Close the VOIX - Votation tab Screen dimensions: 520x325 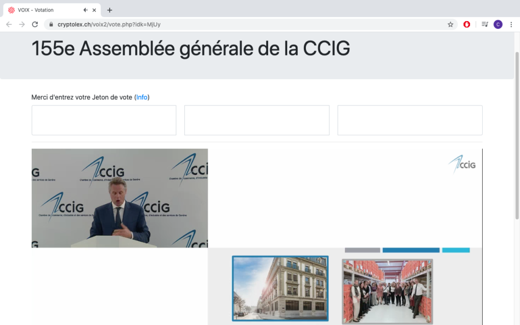(94, 10)
